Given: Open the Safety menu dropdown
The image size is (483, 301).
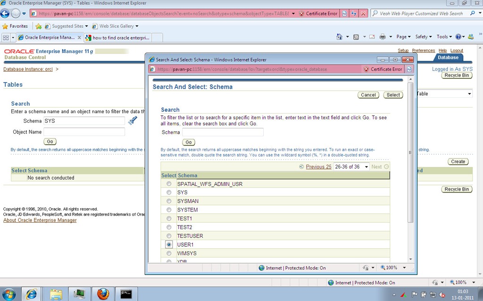Looking at the screenshot, I should (x=424, y=37).
